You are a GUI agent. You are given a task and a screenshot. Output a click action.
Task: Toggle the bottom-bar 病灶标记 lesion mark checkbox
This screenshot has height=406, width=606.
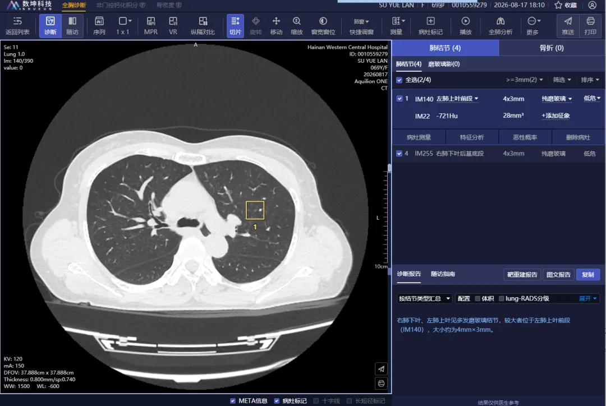pos(277,401)
